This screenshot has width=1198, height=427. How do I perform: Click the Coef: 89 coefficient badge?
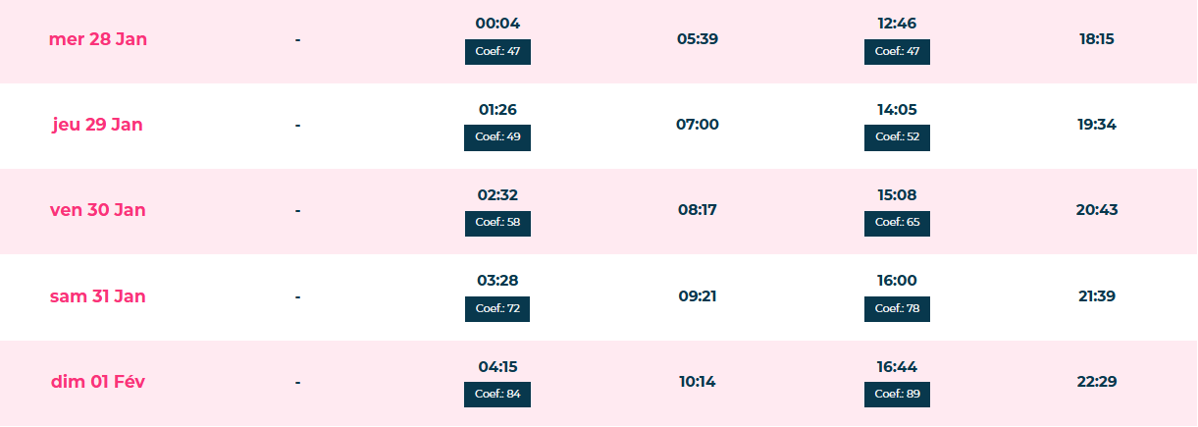[897, 395]
